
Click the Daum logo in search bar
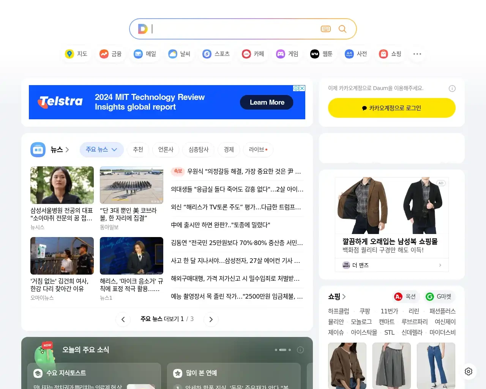click(143, 29)
